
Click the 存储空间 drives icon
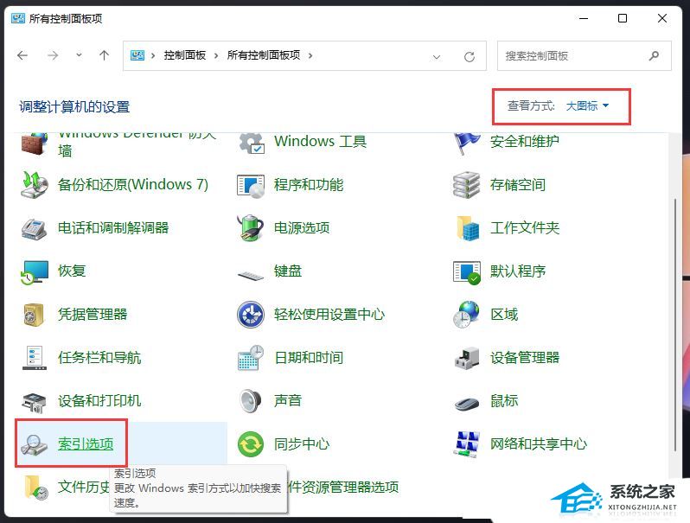tap(466, 185)
